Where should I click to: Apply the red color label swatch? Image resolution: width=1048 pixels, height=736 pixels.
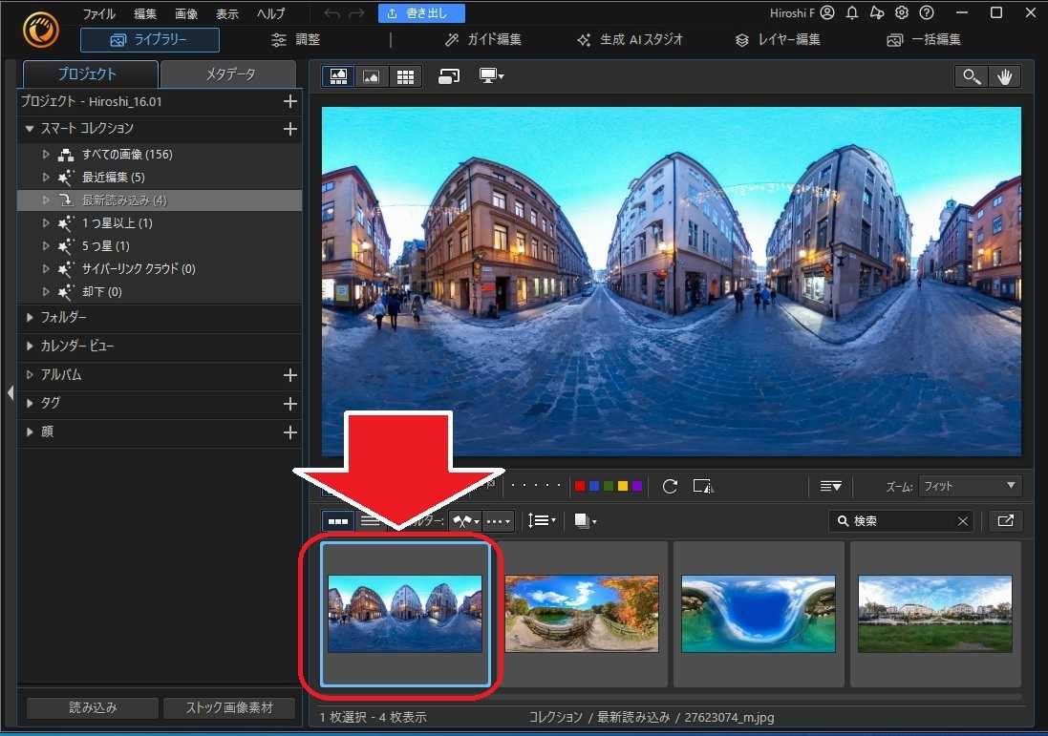tap(579, 485)
